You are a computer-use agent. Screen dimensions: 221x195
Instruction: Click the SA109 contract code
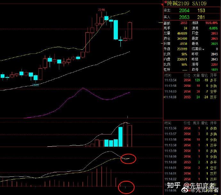199,4
